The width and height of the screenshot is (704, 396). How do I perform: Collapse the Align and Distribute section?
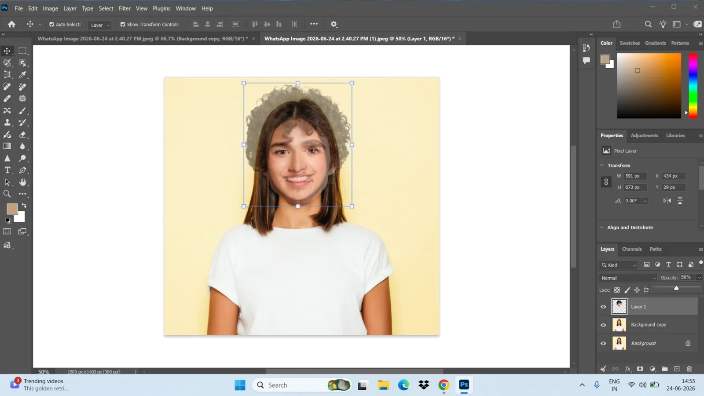click(x=602, y=227)
